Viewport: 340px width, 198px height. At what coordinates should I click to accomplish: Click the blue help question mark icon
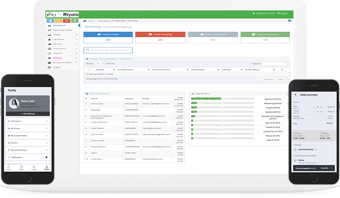tap(290, 21)
